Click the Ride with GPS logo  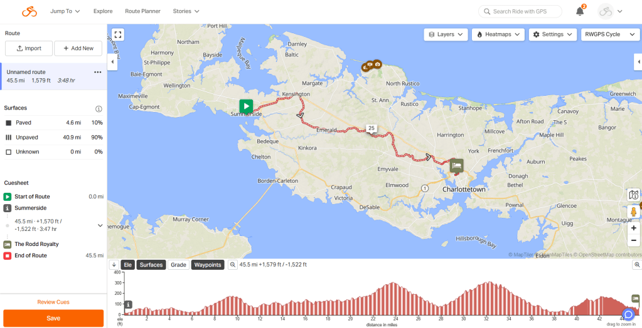tap(29, 11)
